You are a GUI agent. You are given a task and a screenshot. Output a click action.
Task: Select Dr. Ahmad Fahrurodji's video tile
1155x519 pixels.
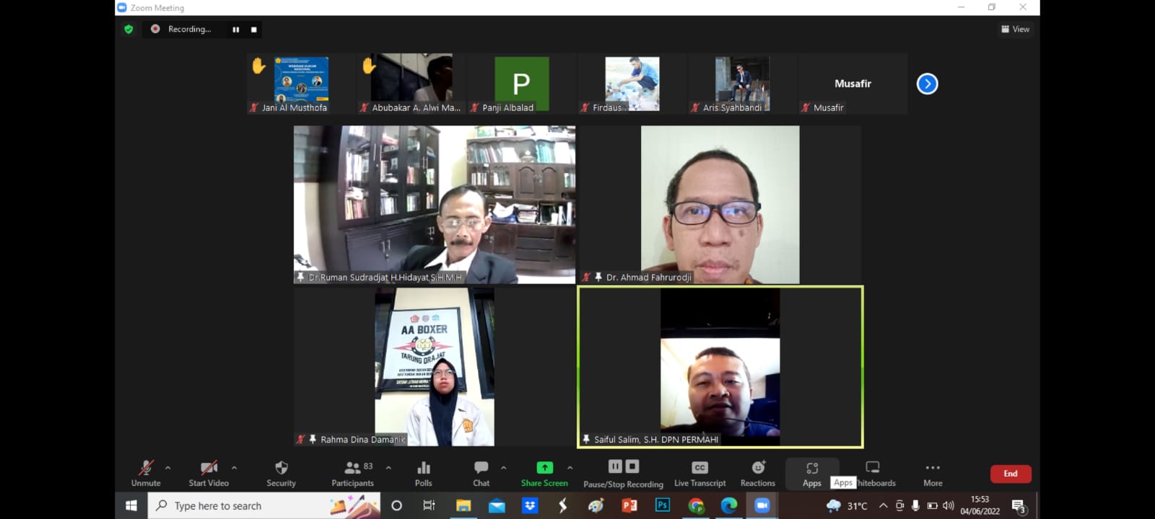[x=720, y=205]
